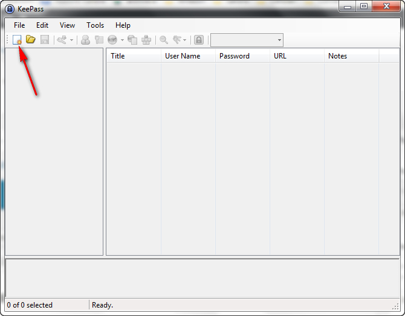Click the empty group tree panel
This screenshot has width=405, height=316.
pyautogui.click(x=54, y=151)
